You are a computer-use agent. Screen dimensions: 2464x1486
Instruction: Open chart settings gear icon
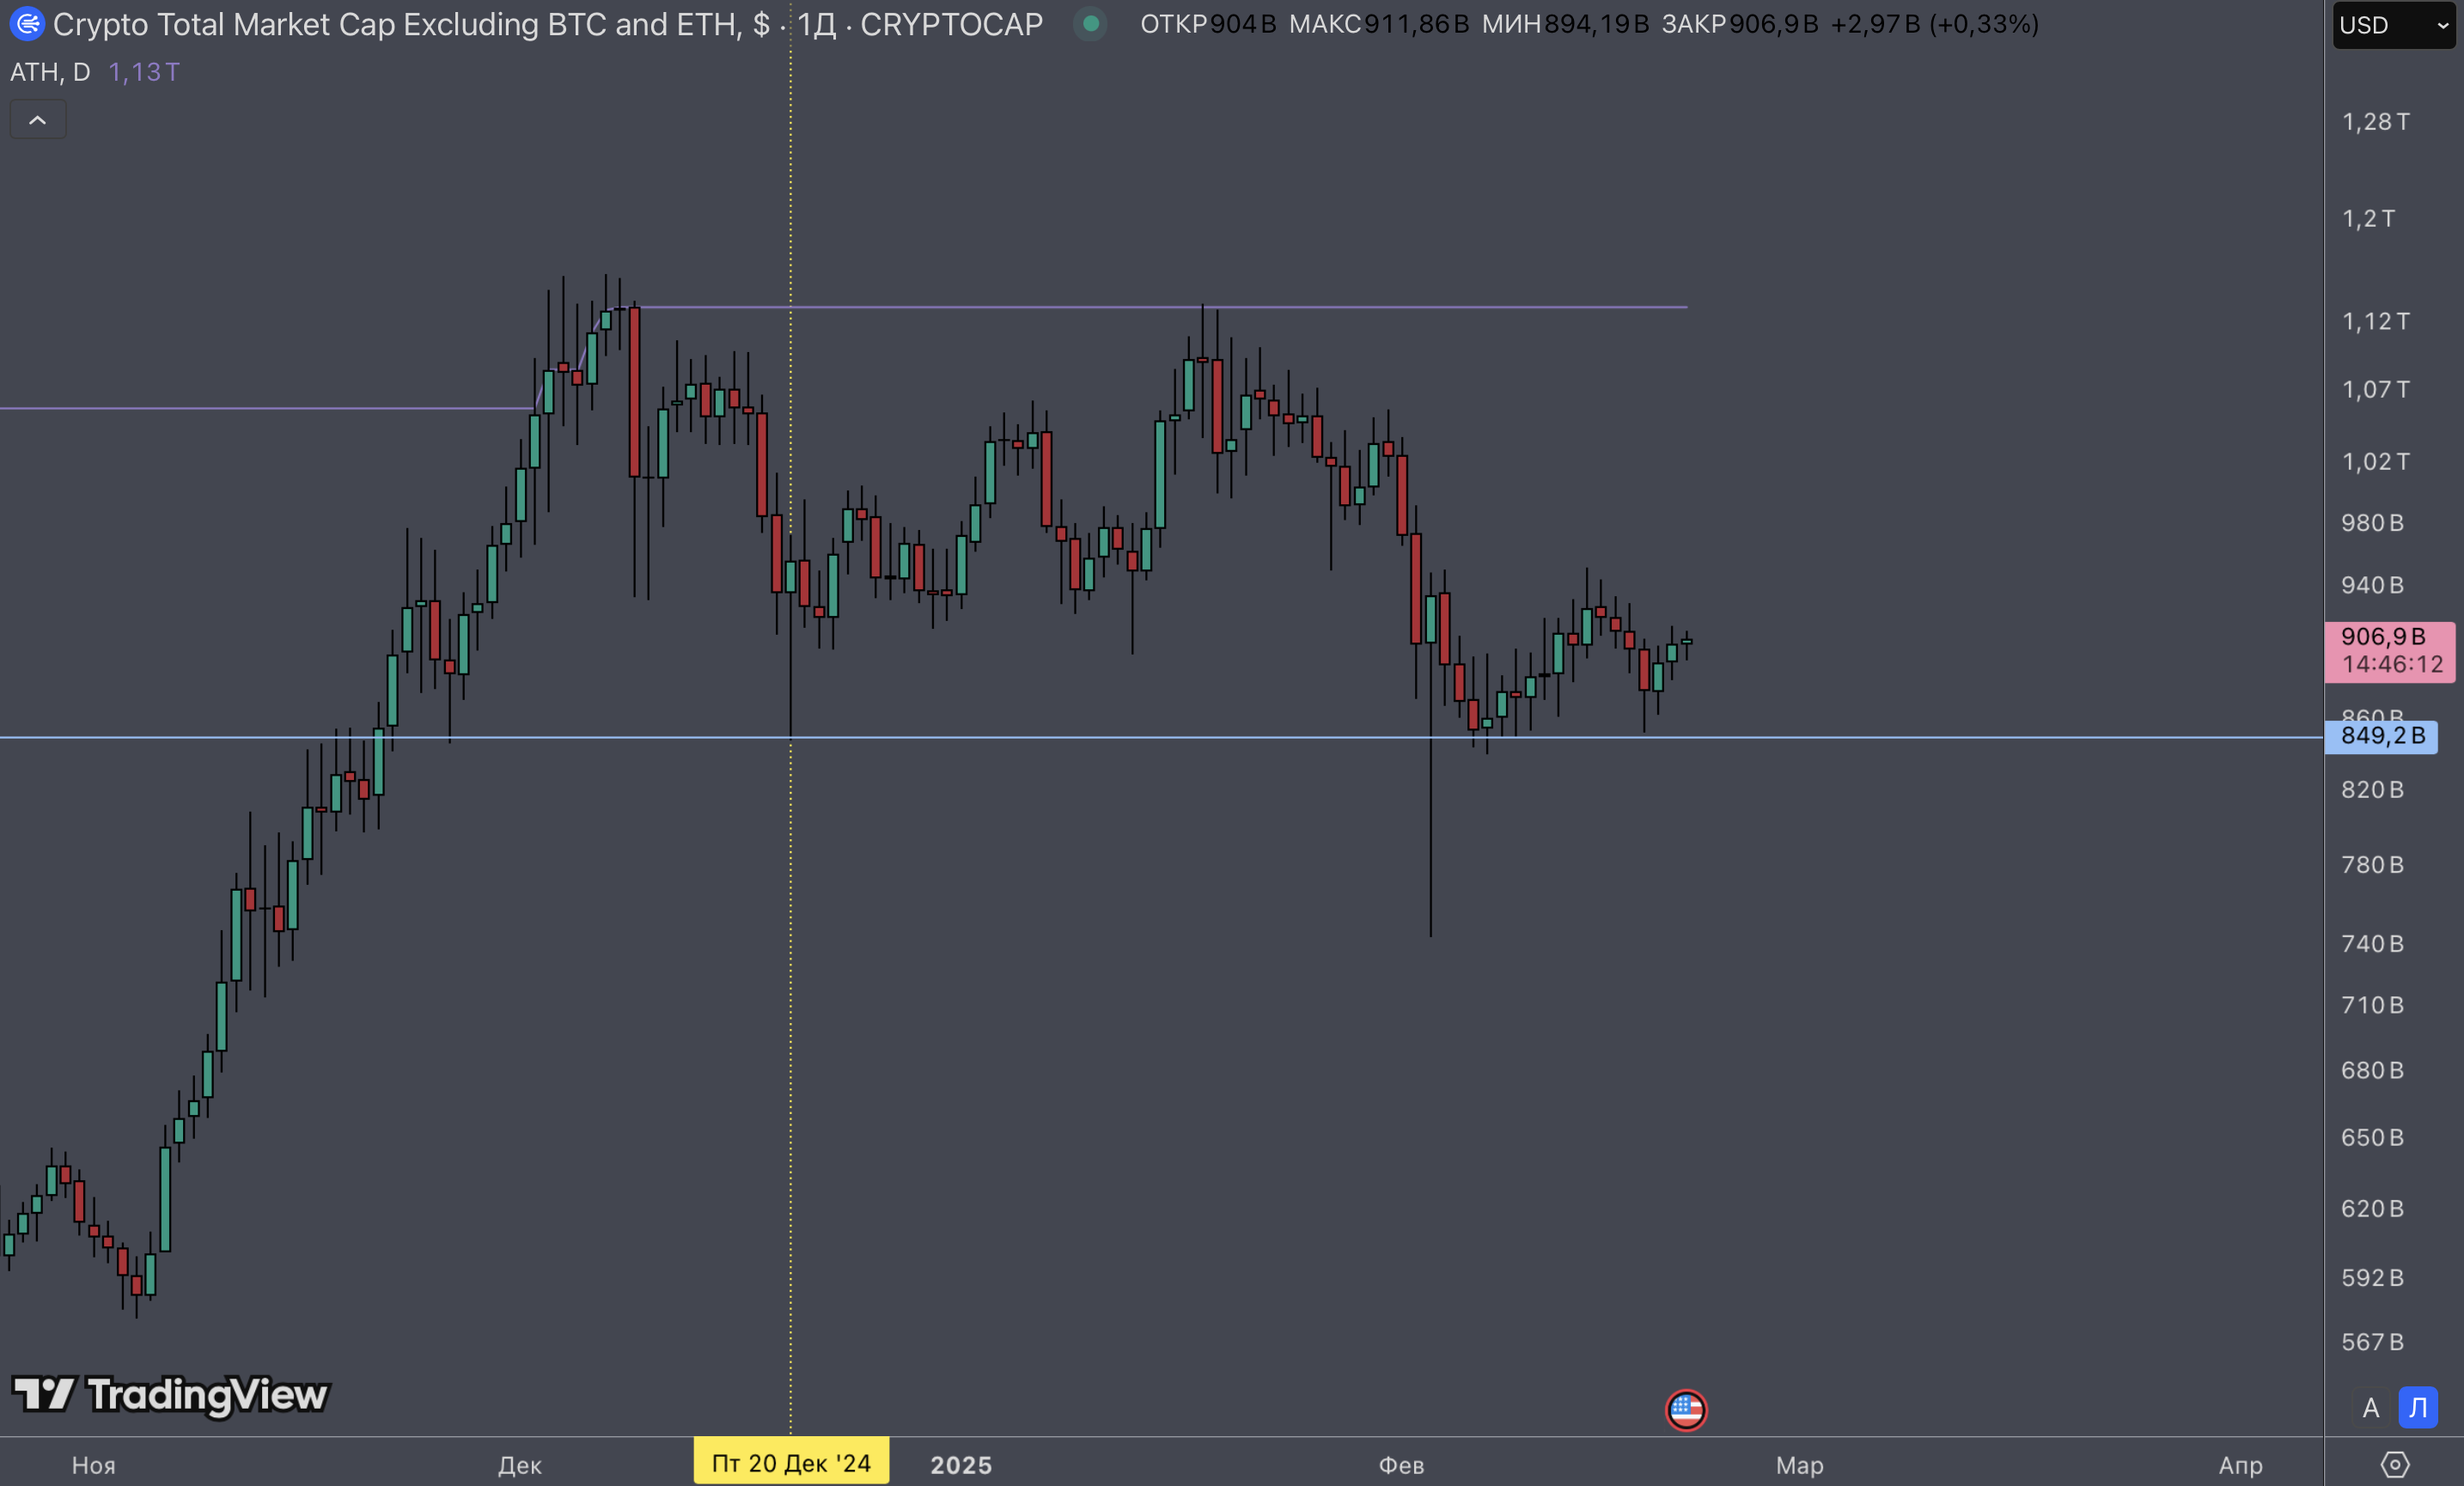(x=2394, y=1465)
